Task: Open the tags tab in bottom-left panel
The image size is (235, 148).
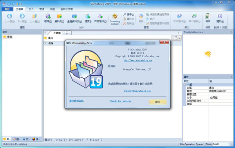Action: (16, 139)
